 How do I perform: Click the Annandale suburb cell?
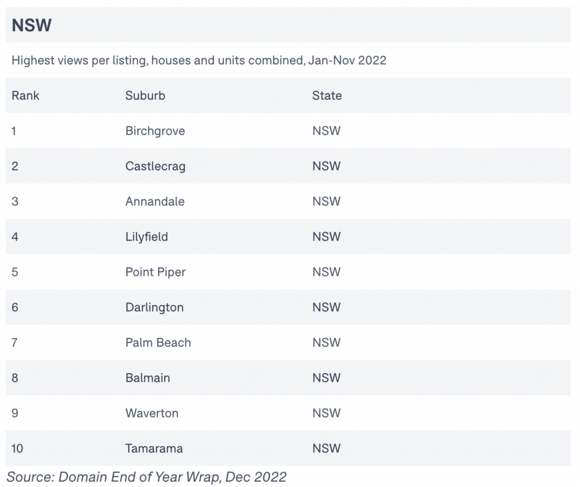click(155, 201)
